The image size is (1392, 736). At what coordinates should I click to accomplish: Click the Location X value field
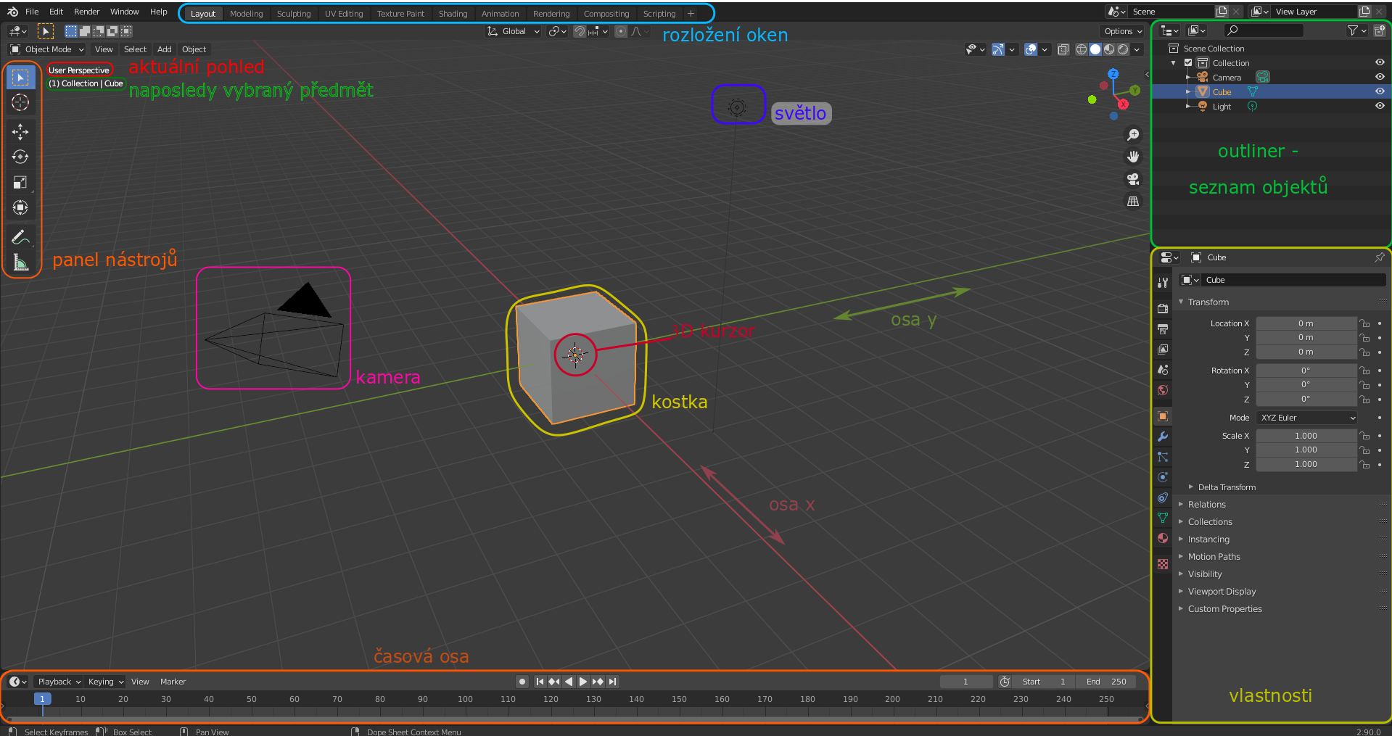tap(1306, 323)
